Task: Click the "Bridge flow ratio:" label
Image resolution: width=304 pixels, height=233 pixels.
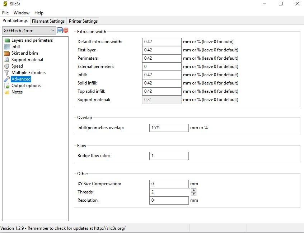Action: coord(94,156)
